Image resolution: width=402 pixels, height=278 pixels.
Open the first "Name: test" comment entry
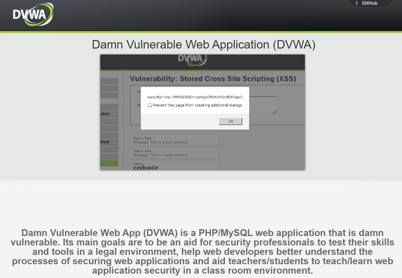(174, 140)
